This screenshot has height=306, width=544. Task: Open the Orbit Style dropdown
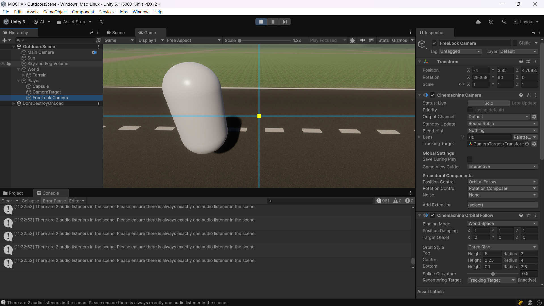[x=502, y=247]
